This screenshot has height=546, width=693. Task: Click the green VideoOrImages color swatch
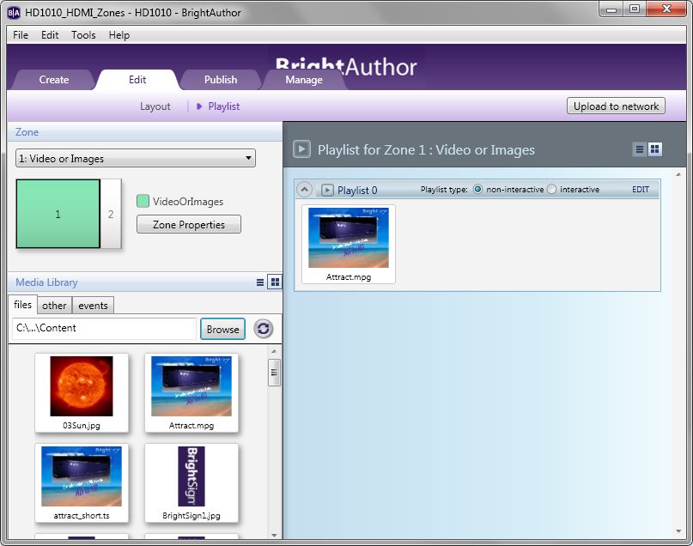(x=143, y=201)
